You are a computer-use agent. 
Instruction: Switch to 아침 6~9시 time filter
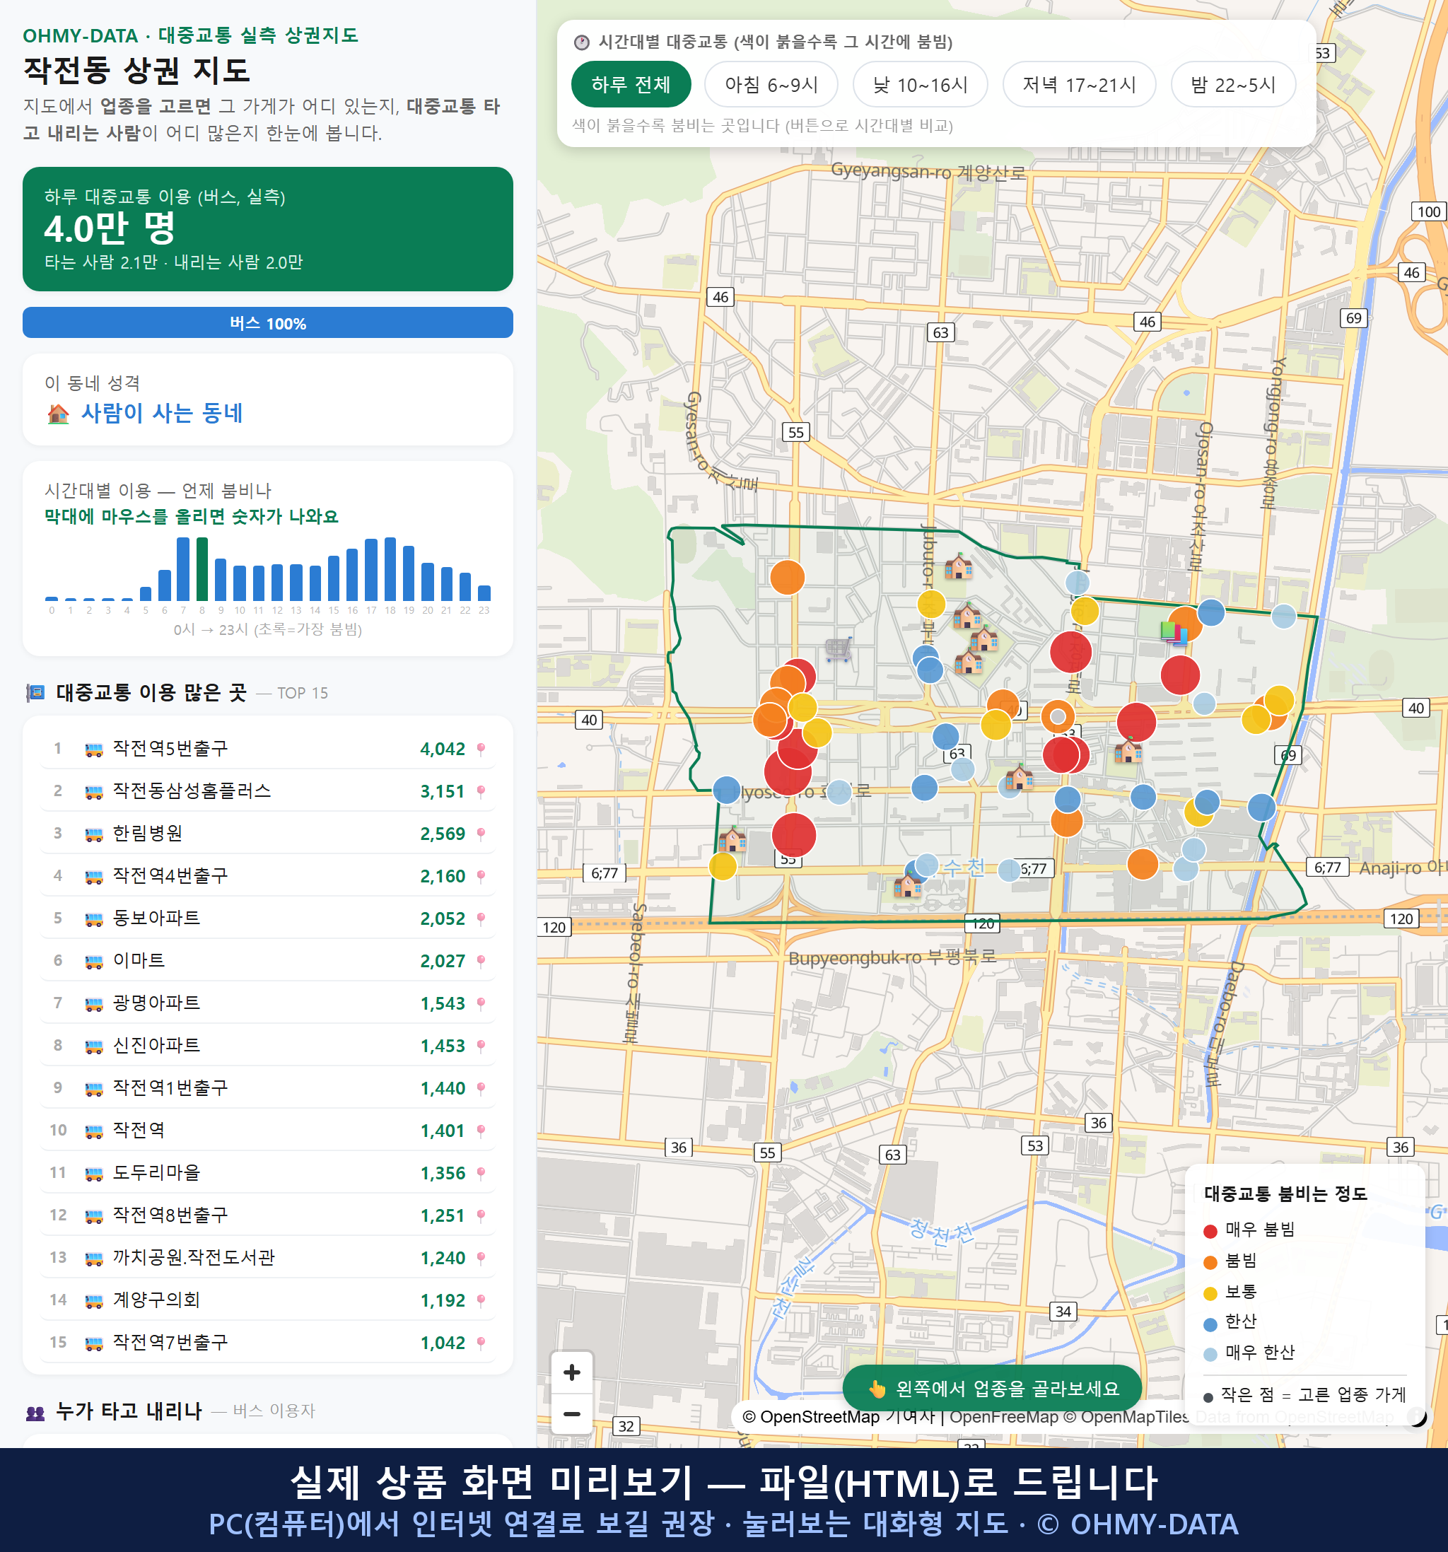click(x=771, y=84)
